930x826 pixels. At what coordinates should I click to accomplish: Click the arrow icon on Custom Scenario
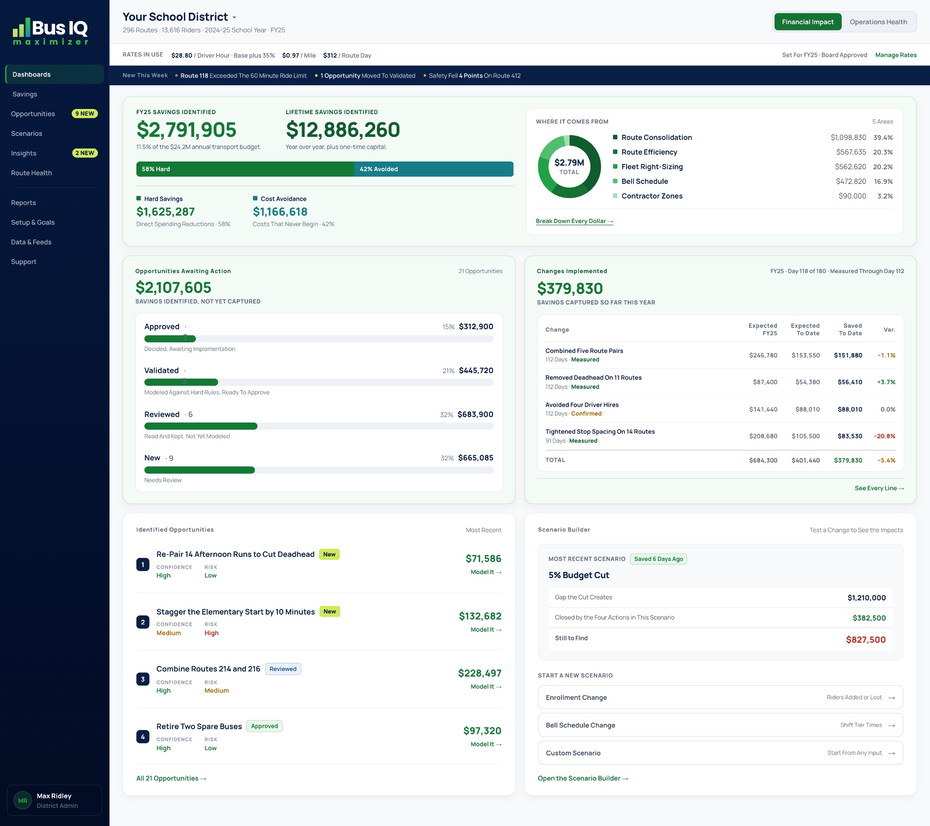tap(891, 753)
